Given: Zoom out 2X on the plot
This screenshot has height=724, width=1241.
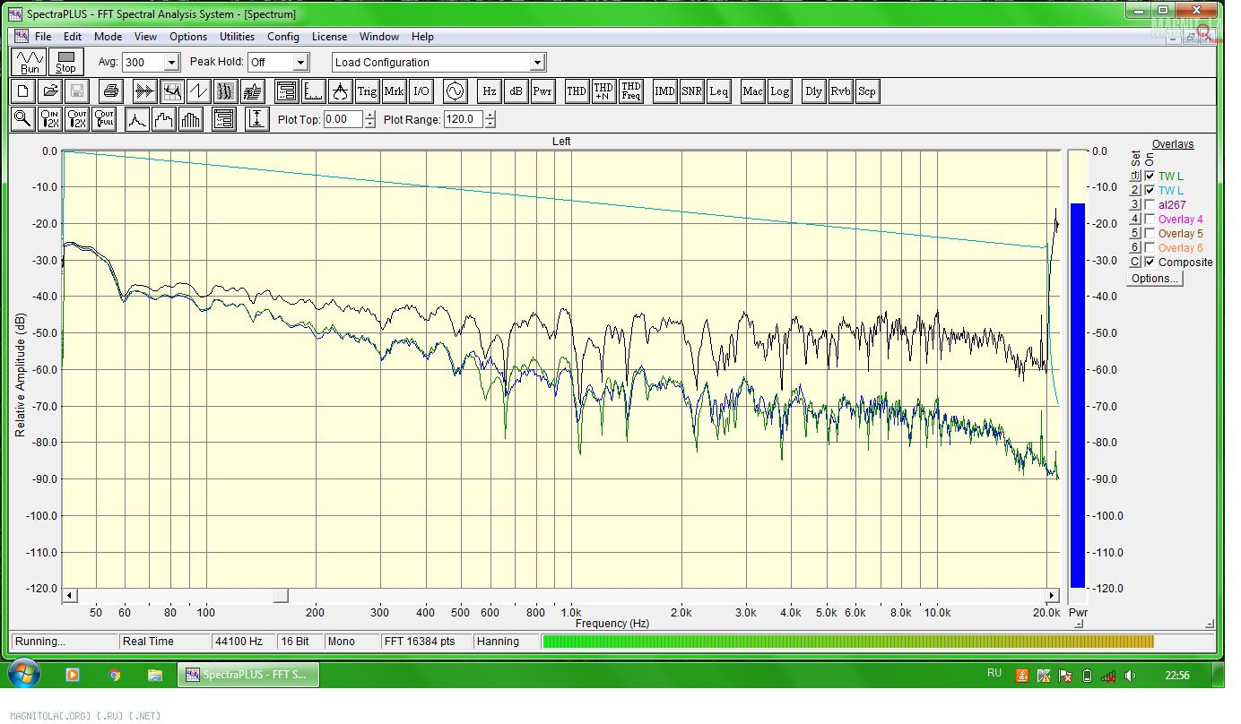Looking at the screenshot, I should 77,119.
